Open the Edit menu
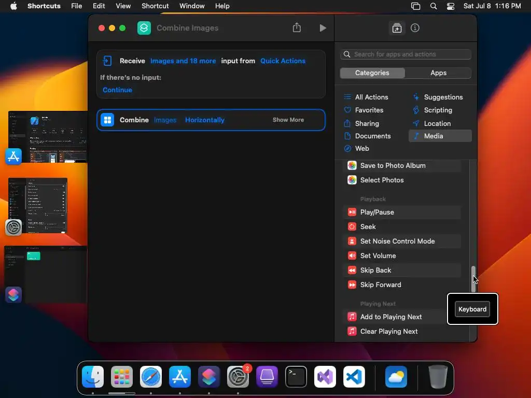531x398 pixels. point(99,6)
